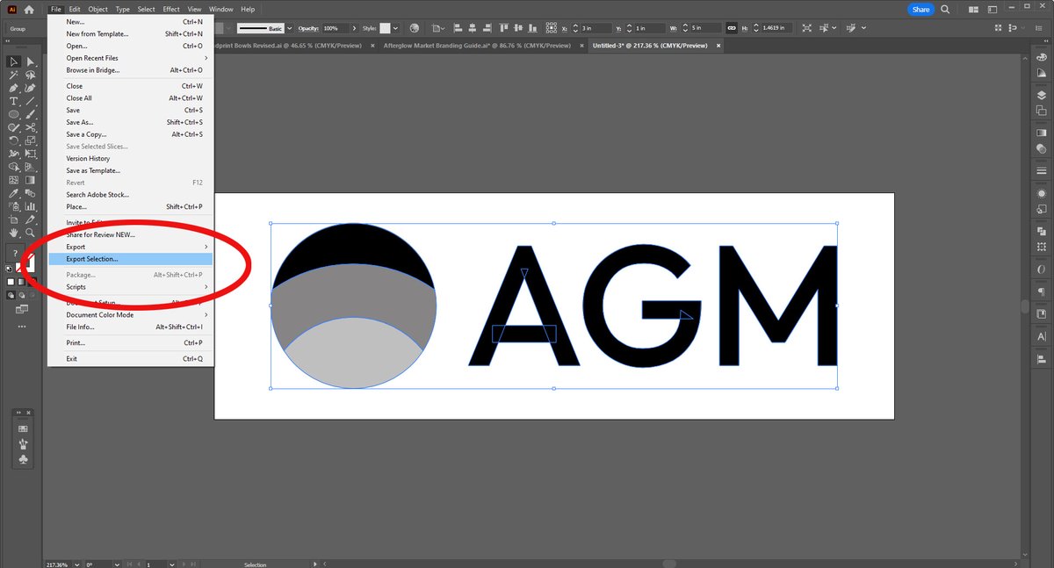The height and width of the screenshot is (568, 1054).
Task: Switch to Draw Normal mode
Action: coord(11,295)
